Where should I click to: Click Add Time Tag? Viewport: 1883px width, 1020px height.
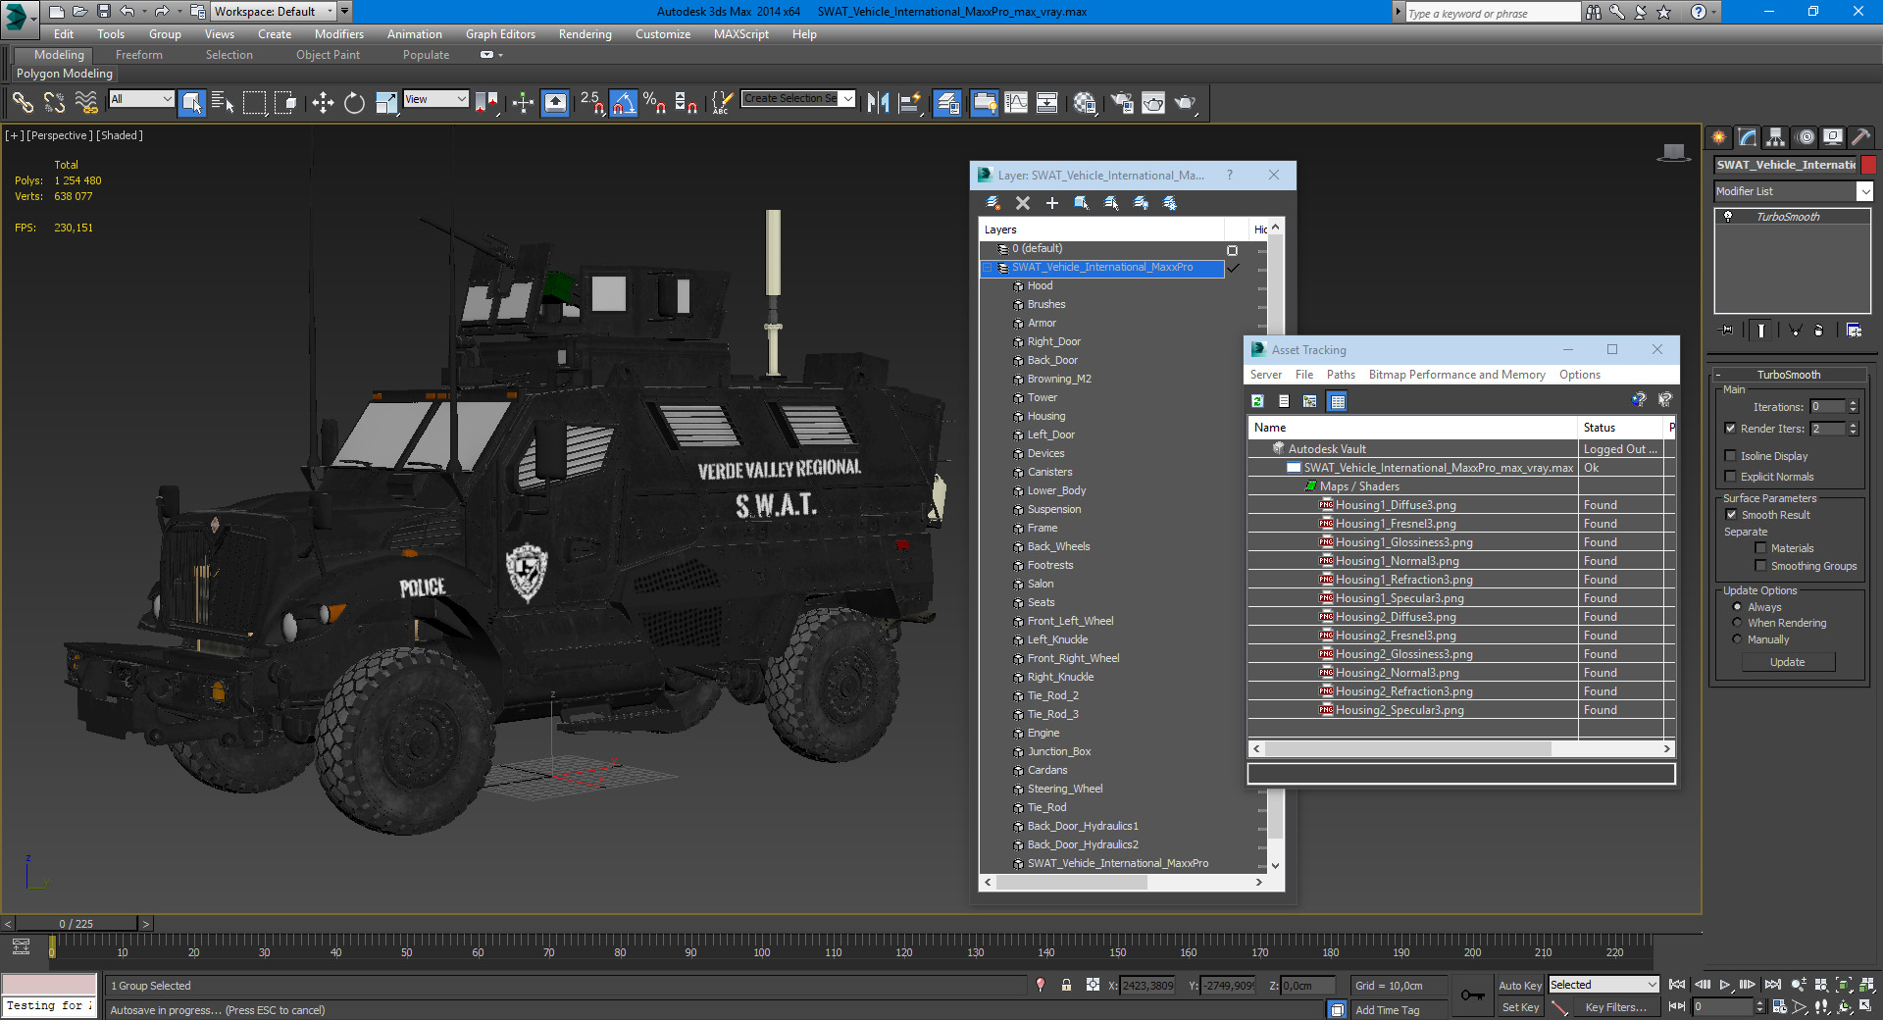[1387, 1010]
